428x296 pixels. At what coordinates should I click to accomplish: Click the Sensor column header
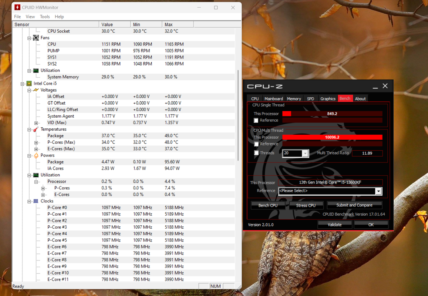[x=56, y=24]
